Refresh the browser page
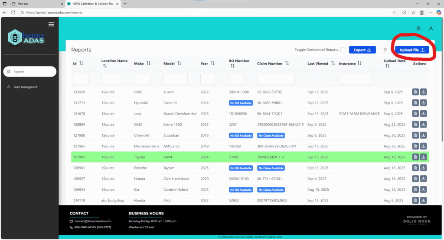 click(x=13, y=13)
